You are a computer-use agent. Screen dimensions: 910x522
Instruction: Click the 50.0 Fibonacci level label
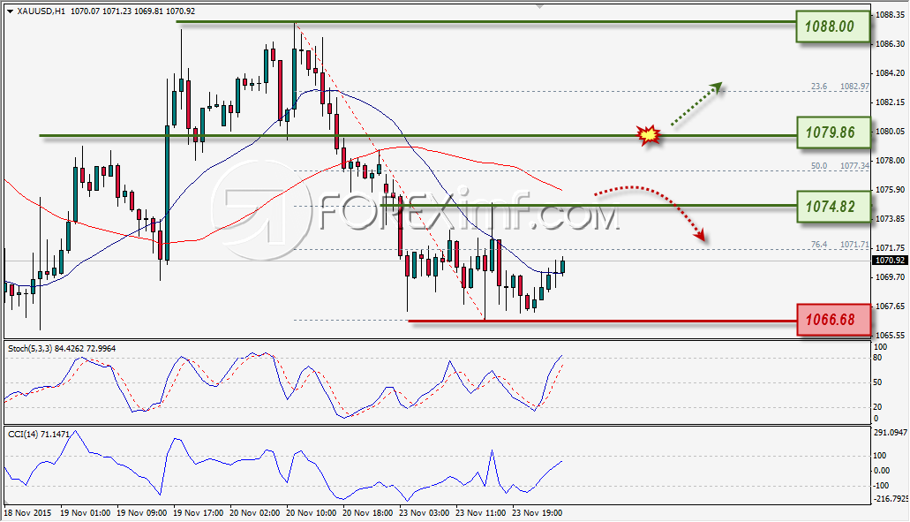click(x=819, y=165)
